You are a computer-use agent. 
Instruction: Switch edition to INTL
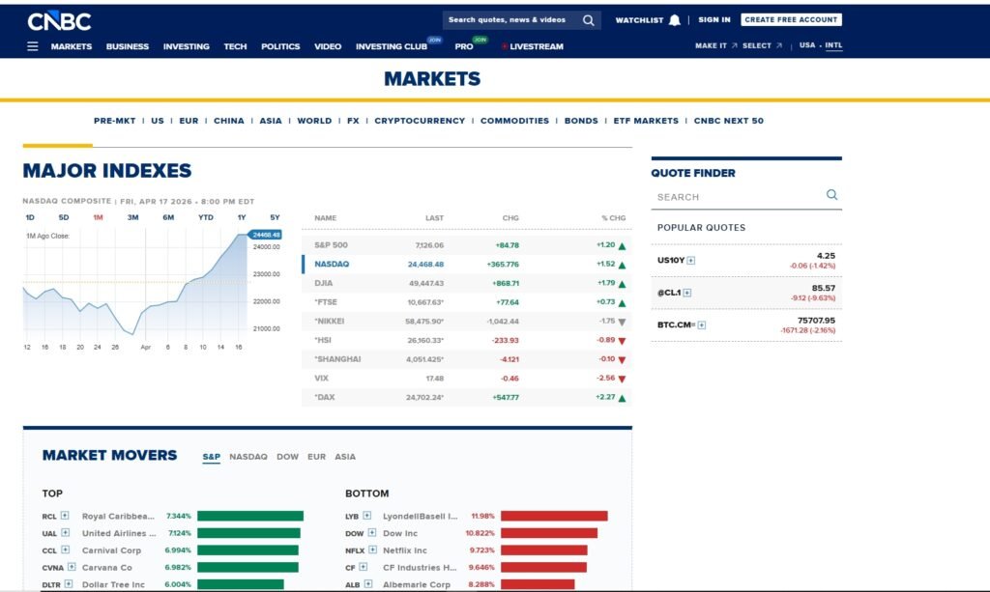pyautogui.click(x=833, y=45)
